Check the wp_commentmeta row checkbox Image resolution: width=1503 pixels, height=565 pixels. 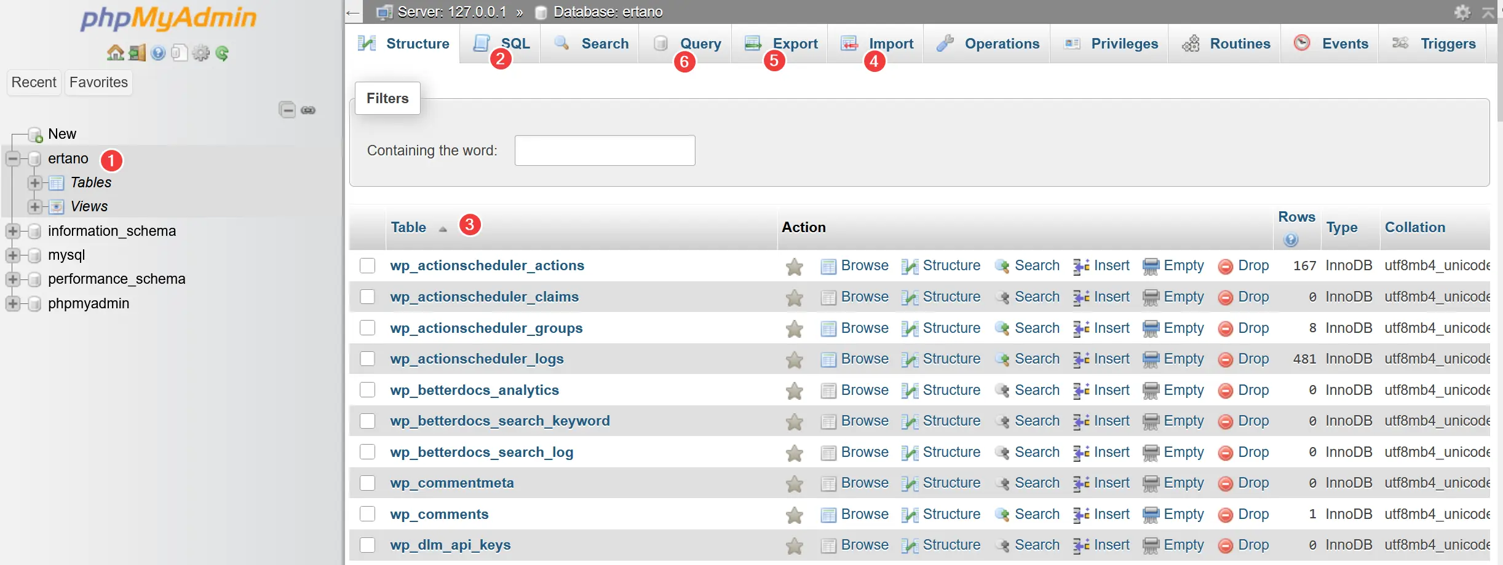coord(367,483)
